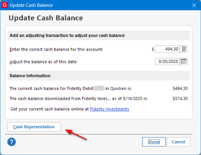201x155 pixels.
Task: Click the Cash Representation button
Action: [x=34, y=127]
